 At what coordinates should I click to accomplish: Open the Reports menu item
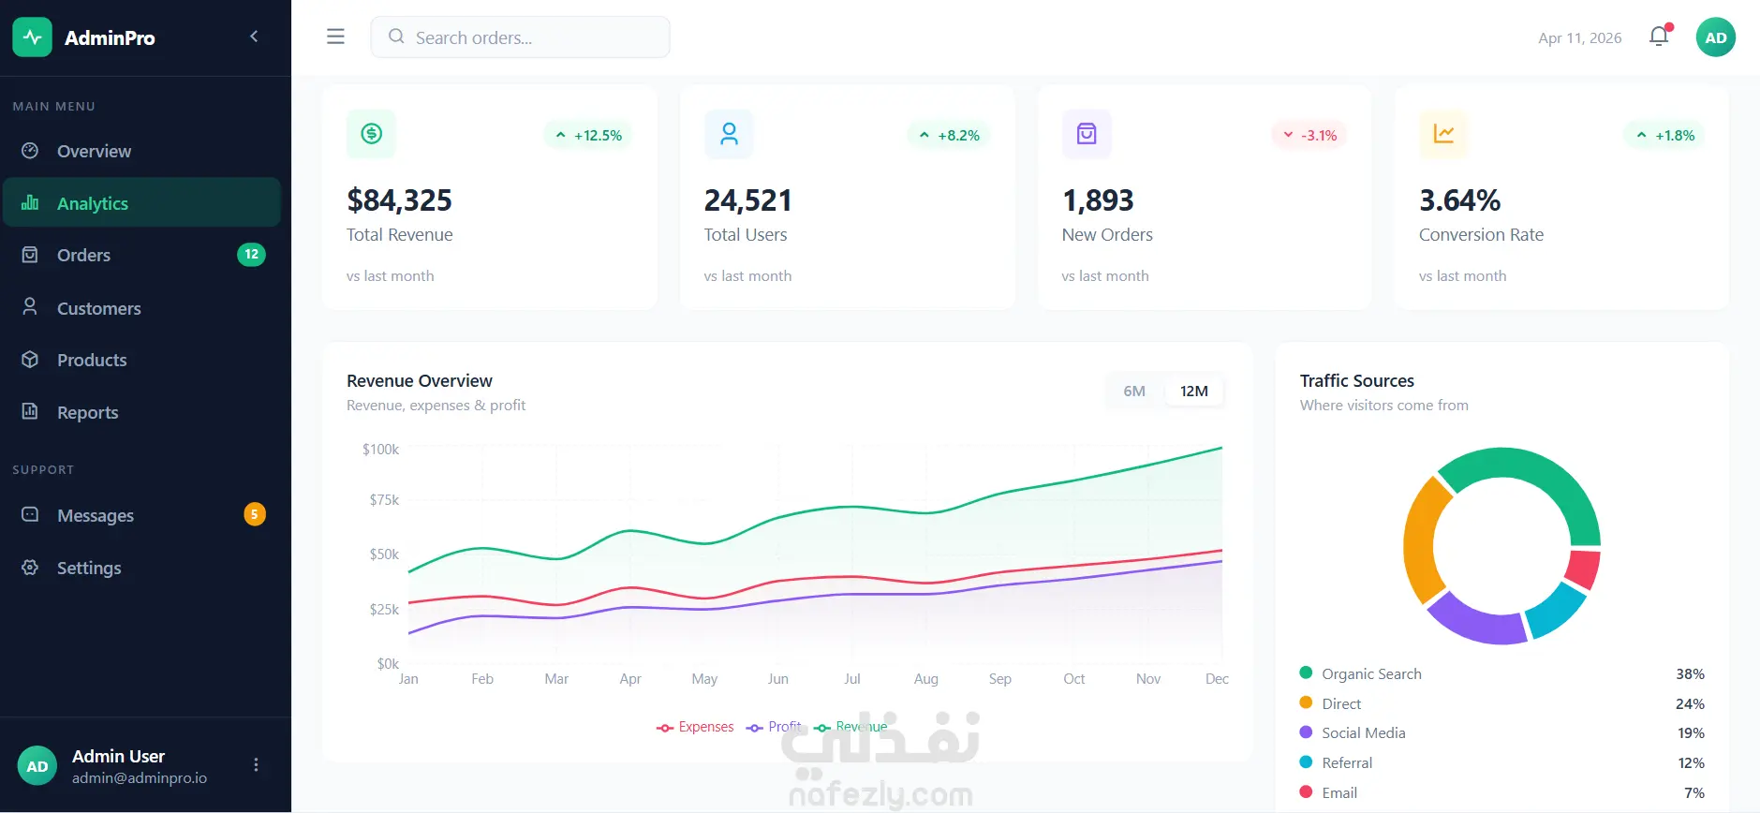coord(141,412)
